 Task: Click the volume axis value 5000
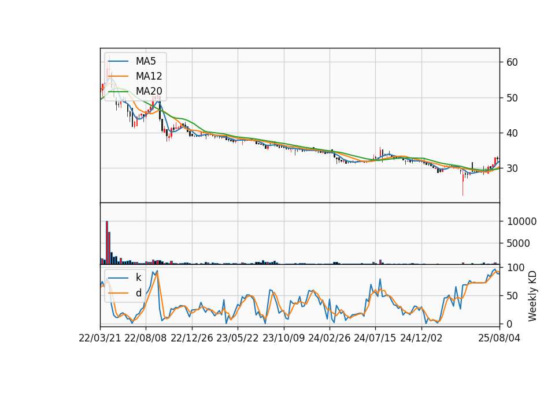click(519, 243)
